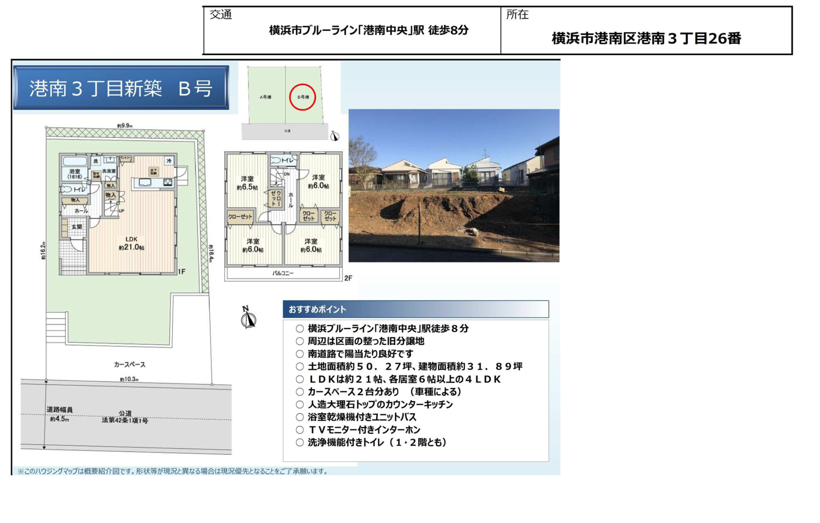This screenshot has width=820, height=523.
Task: Click the 所在 address text 横浜市港南区港南３丁目26番
Action: click(x=646, y=38)
